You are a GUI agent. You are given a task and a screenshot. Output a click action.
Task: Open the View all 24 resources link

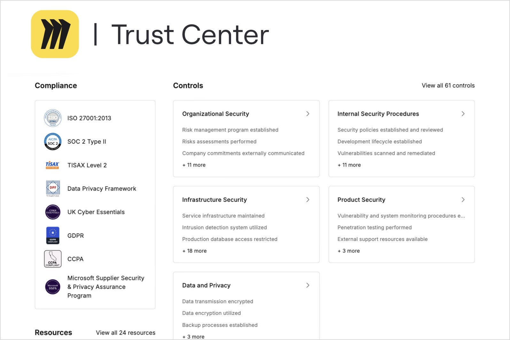pyautogui.click(x=126, y=333)
